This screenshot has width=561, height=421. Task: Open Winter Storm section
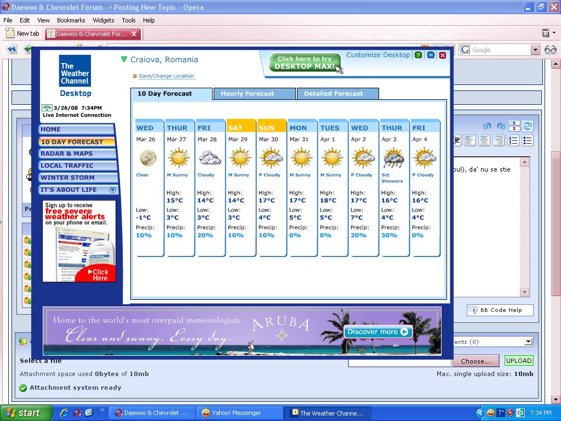pyautogui.click(x=78, y=178)
